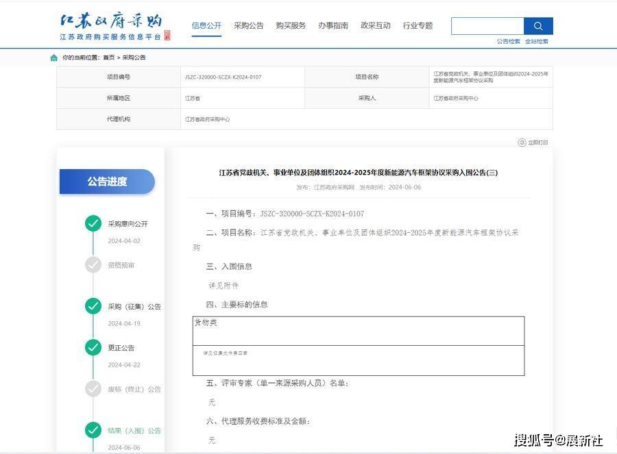Screen dimensions: 617x454
Task: Open the 更正公告 progress step
Action: (x=121, y=348)
